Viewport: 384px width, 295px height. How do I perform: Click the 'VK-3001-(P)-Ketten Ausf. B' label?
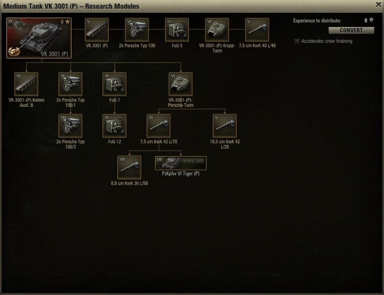tap(26, 102)
